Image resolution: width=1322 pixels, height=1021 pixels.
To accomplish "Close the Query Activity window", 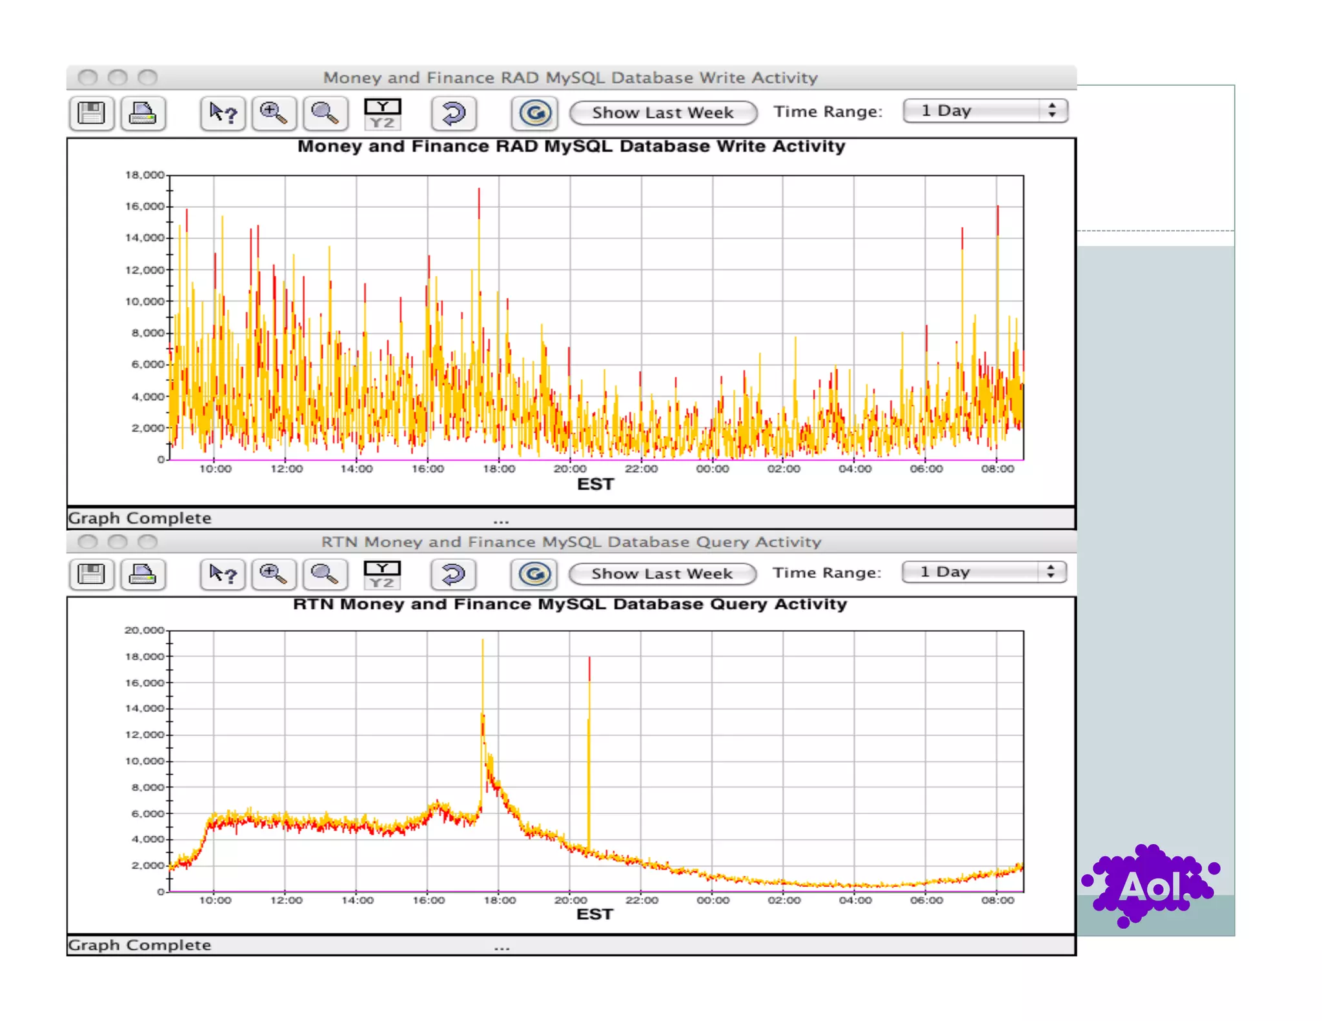I will point(88,541).
